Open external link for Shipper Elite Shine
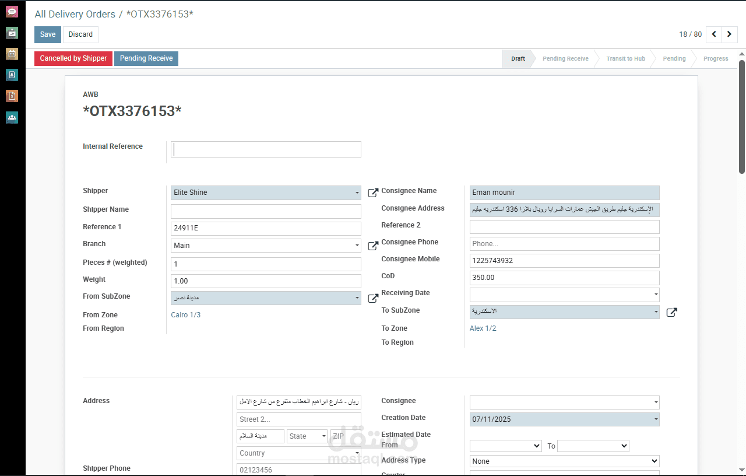746x476 pixels. click(x=373, y=193)
